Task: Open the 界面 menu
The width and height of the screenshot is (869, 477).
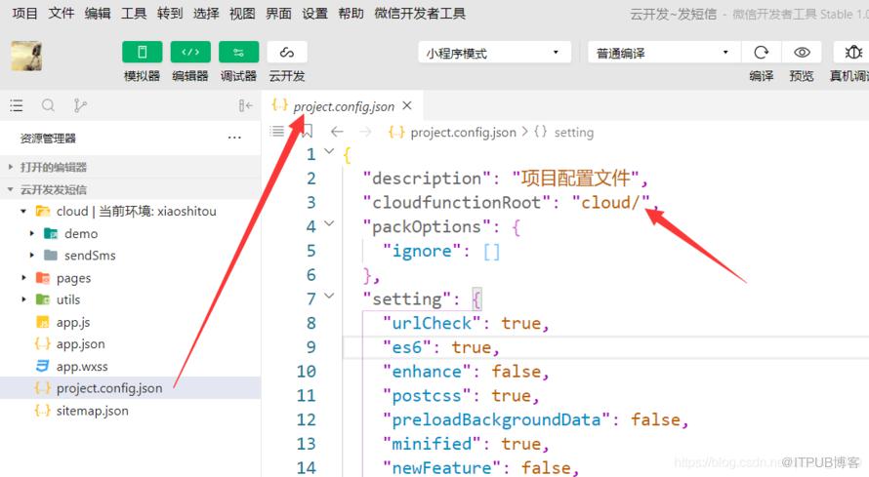Action: pyautogui.click(x=278, y=14)
